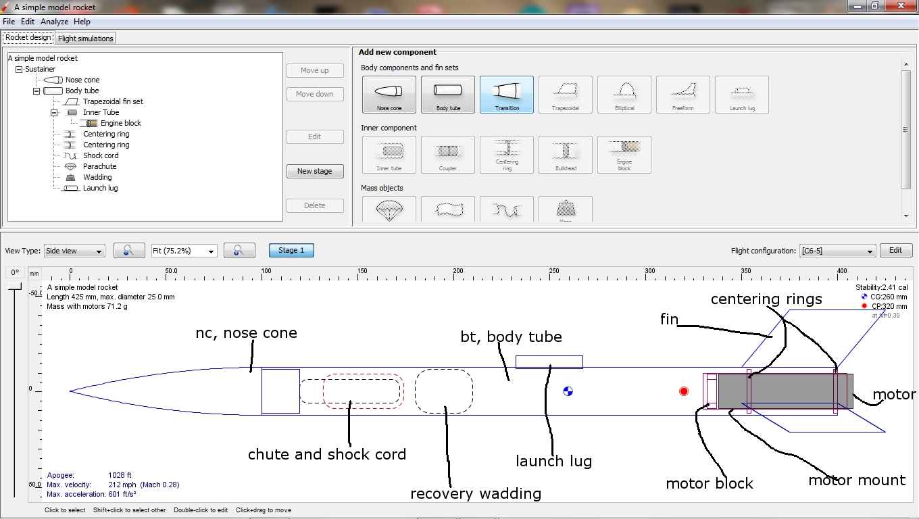Viewport: 919px width, 519px height.
Task: Add an Inner tube component
Action: [389, 155]
